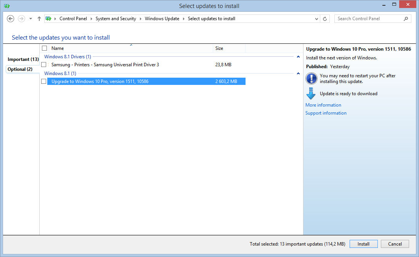The image size is (419, 257).
Task: Check the Upgrade to Windows 10 Pro checkbox
Action: pyautogui.click(x=44, y=81)
